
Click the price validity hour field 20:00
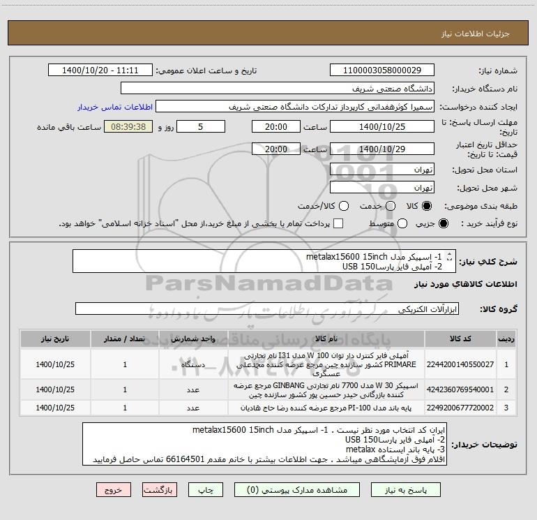coord(276,149)
